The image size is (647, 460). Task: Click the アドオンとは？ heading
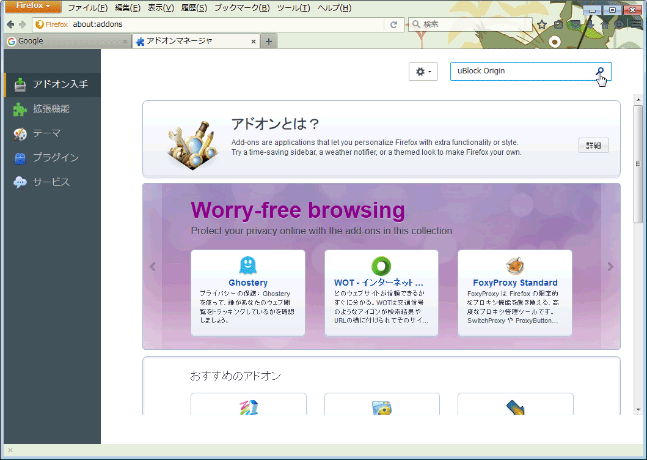[x=275, y=124]
